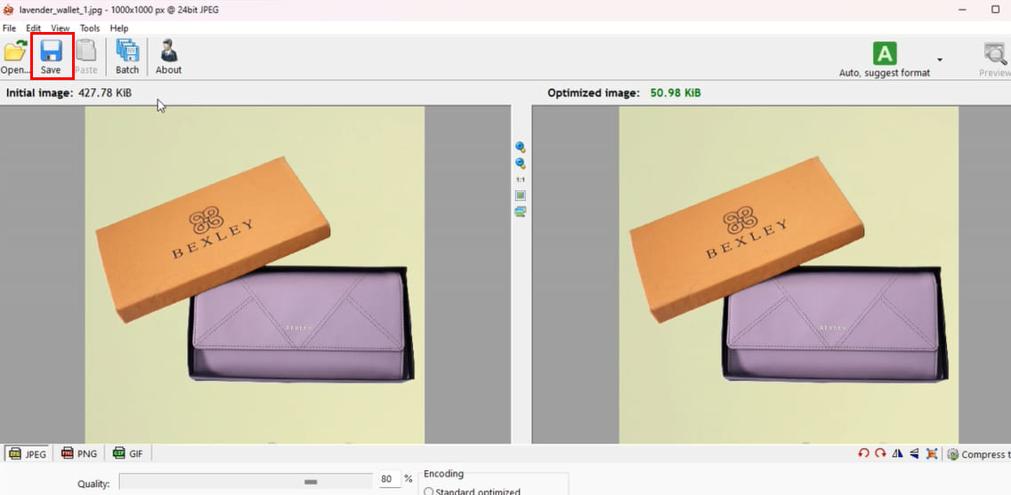Click the initial size text 427.78 KiB
This screenshot has height=495, width=1011.
[x=104, y=92]
